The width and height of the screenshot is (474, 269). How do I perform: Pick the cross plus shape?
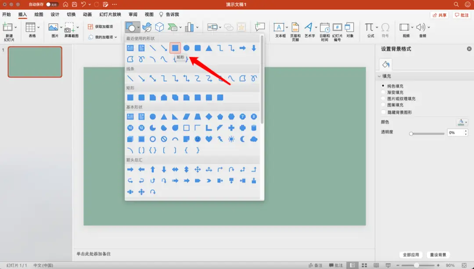[231, 128]
